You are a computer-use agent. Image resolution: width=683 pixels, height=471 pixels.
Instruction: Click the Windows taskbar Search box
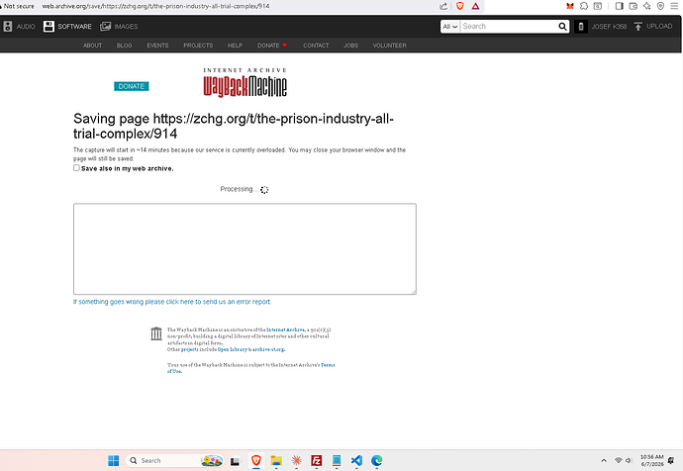[174, 460]
